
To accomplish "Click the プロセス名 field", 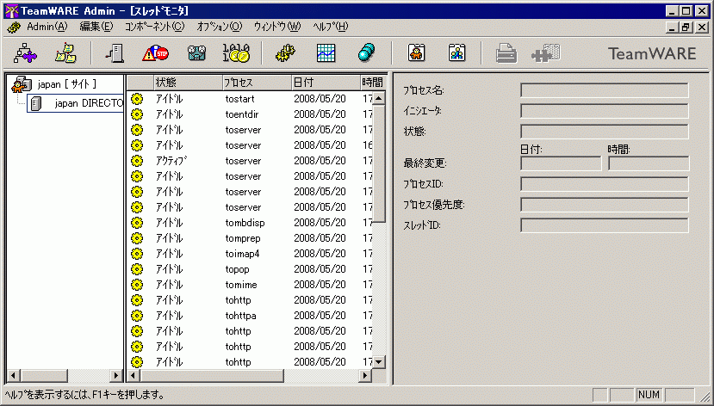I will 605,90.
